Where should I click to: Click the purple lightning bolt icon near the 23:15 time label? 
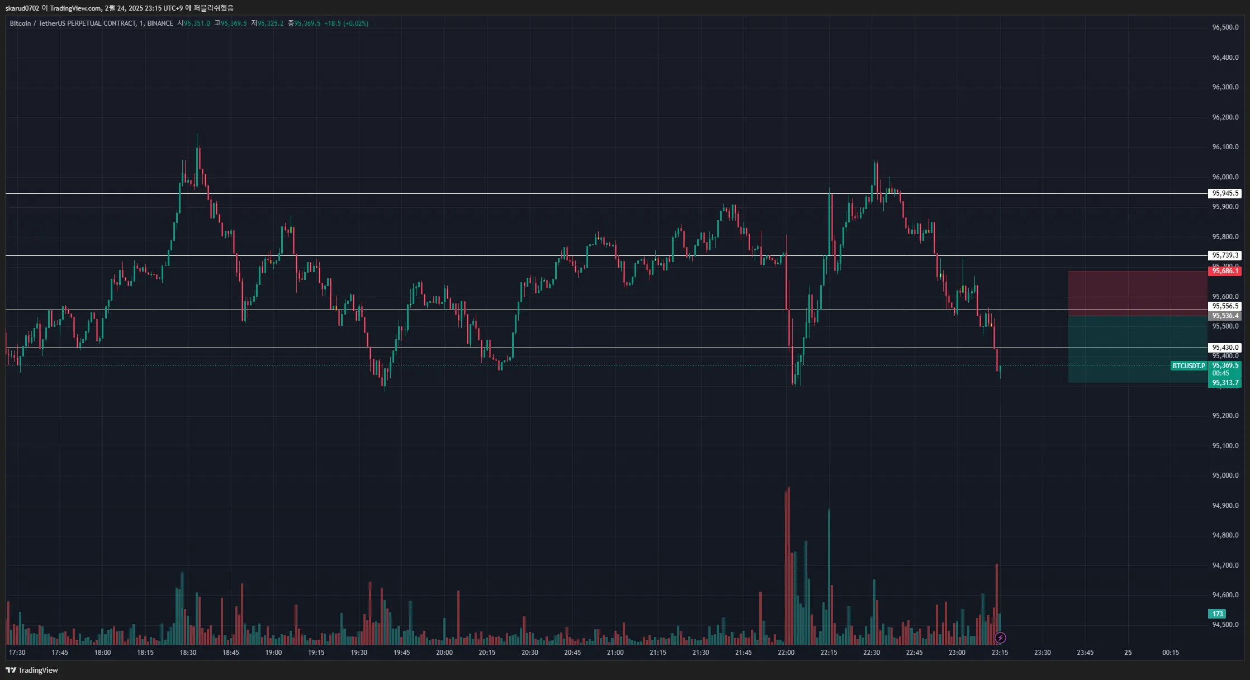point(1000,638)
